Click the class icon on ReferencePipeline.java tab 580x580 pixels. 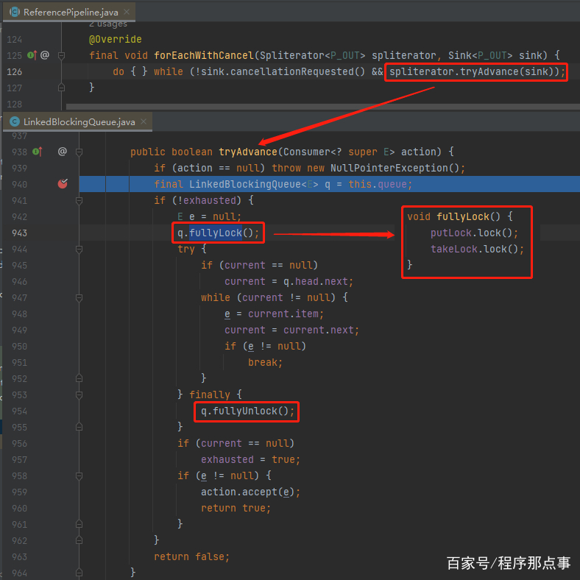tap(15, 12)
